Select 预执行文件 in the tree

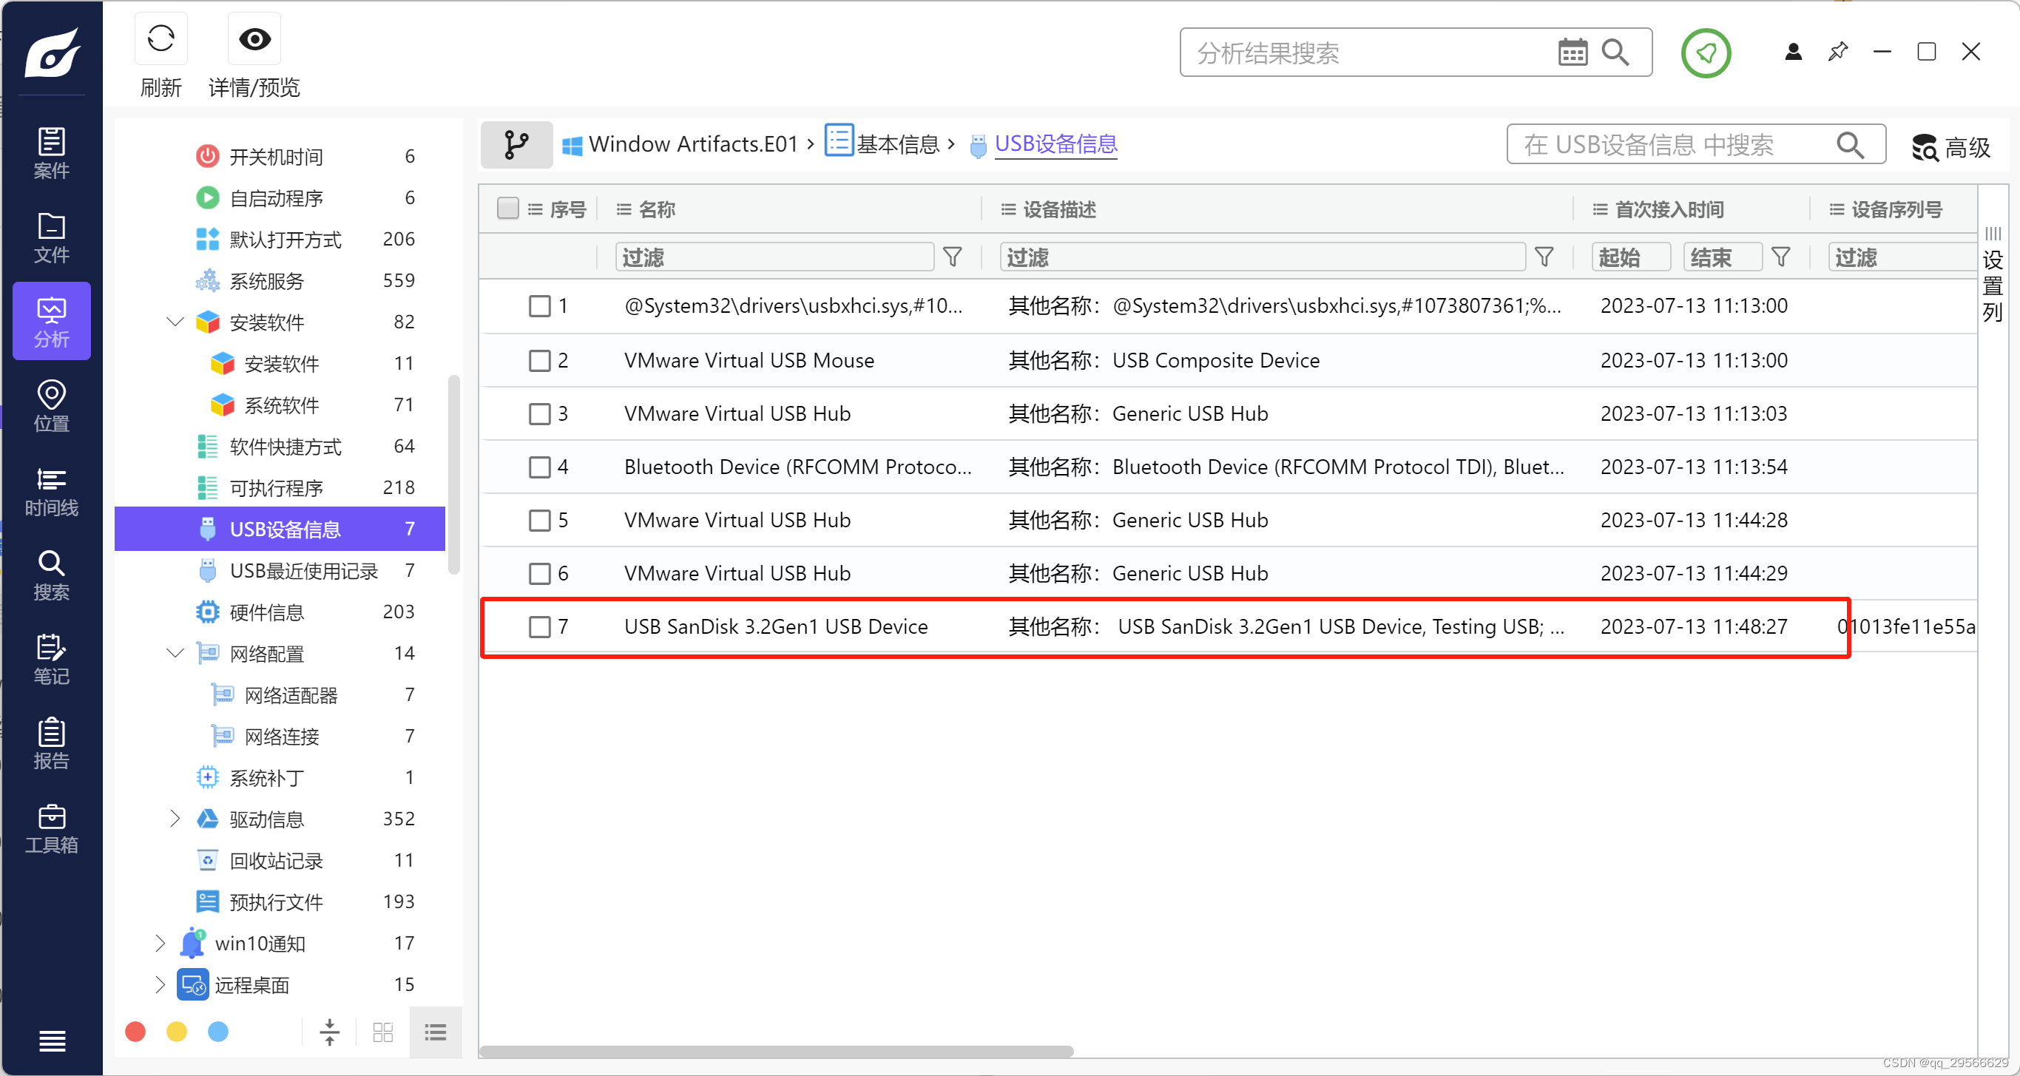[280, 902]
